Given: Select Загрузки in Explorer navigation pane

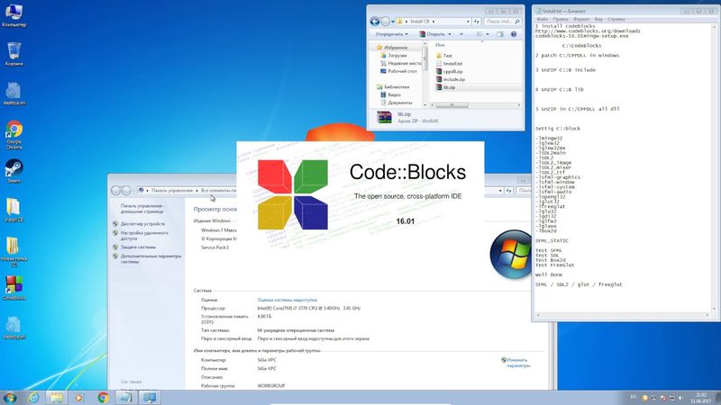Looking at the screenshot, I should [x=397, y=55].
